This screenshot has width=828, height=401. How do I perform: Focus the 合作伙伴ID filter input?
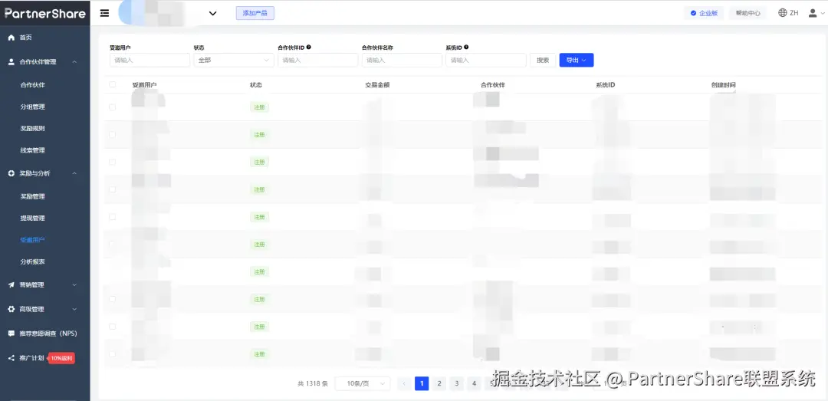click(318, 61)
